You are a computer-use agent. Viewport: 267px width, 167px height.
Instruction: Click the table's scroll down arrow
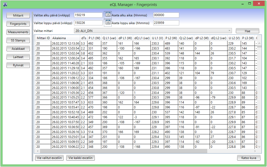[259, 147]
